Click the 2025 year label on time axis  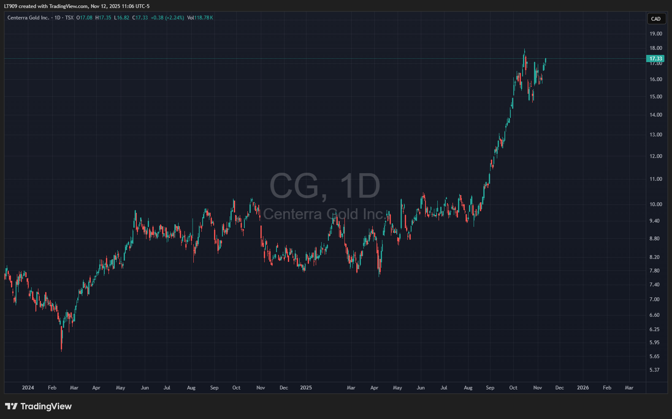306,388
